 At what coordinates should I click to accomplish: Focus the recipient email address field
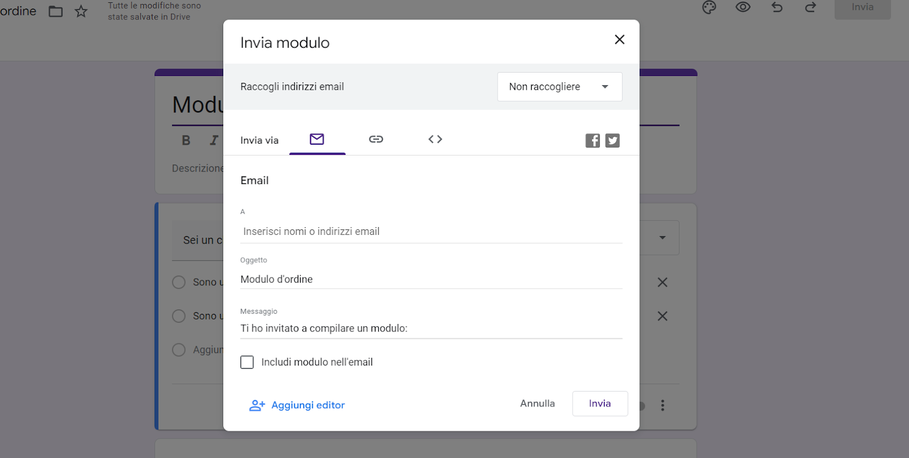tap(431, 232)
